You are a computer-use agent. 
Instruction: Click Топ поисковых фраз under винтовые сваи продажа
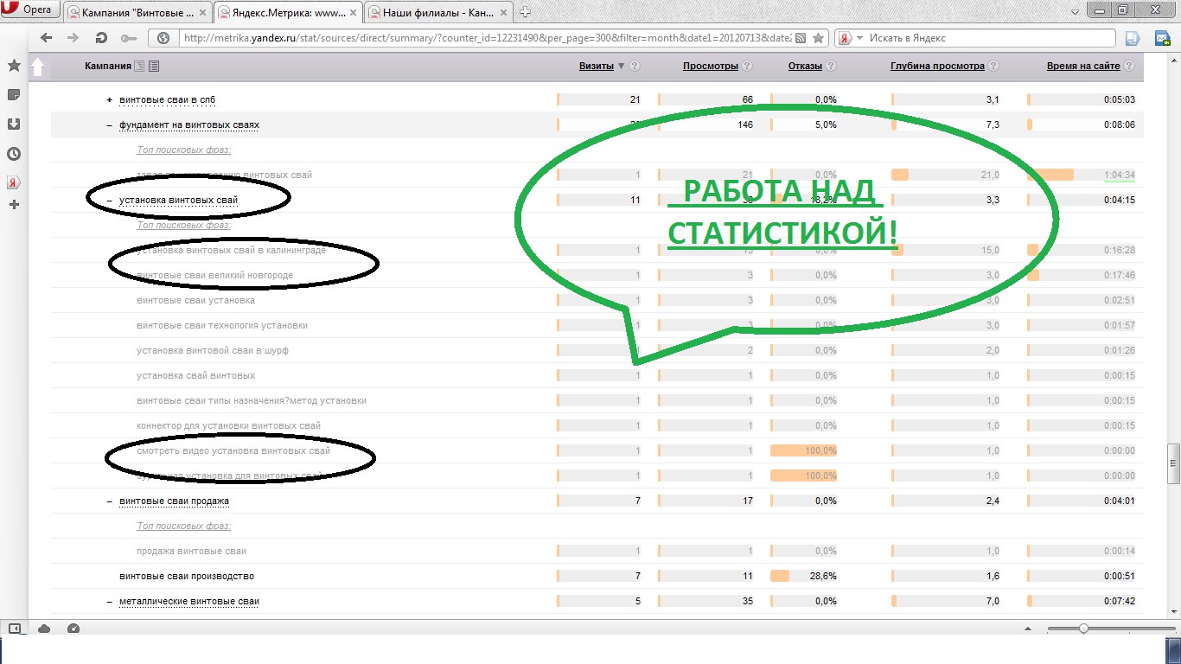point(183,527)
